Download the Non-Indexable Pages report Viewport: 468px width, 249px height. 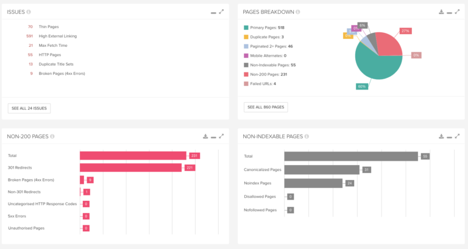click(x=441, y=136)
